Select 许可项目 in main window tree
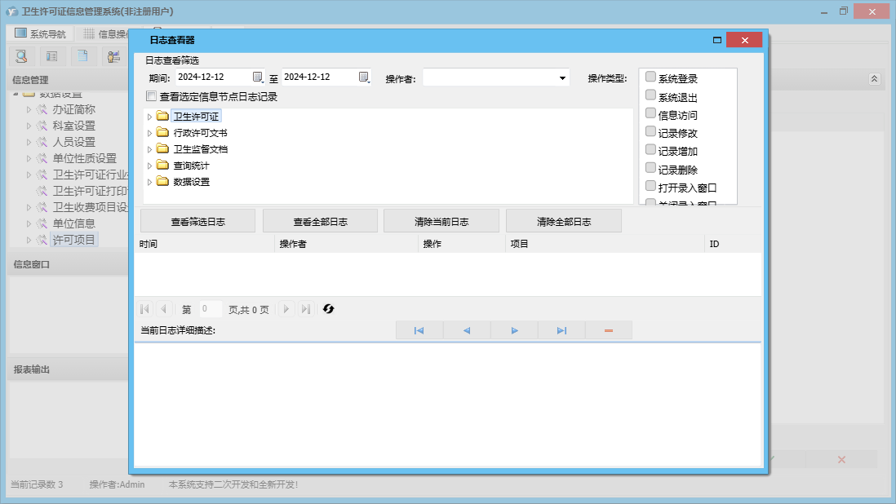The height and width of the screenshot is (504, 896). coord(73,240)
